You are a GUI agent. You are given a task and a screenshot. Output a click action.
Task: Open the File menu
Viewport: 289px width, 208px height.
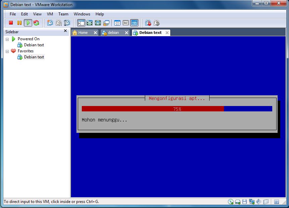pos(13,14)
